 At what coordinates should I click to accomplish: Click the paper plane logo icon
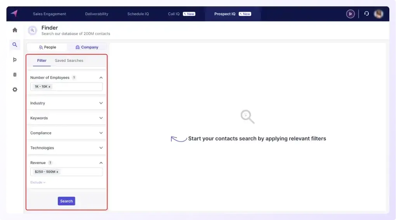pos(14,13)
